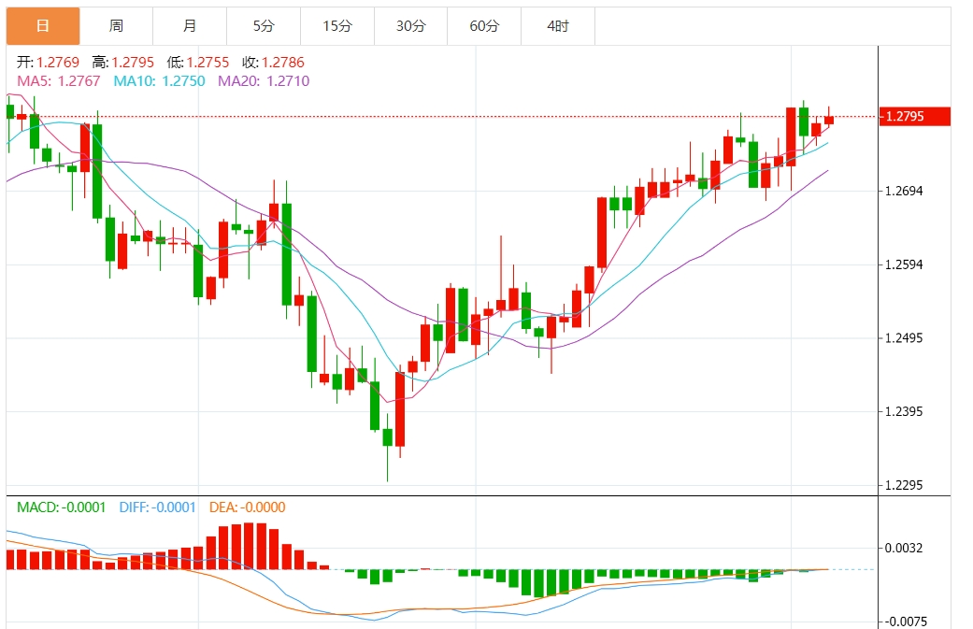Click the 1.2295 price axis label
Viewport: 973px width, 629px height.
(904, 485)
